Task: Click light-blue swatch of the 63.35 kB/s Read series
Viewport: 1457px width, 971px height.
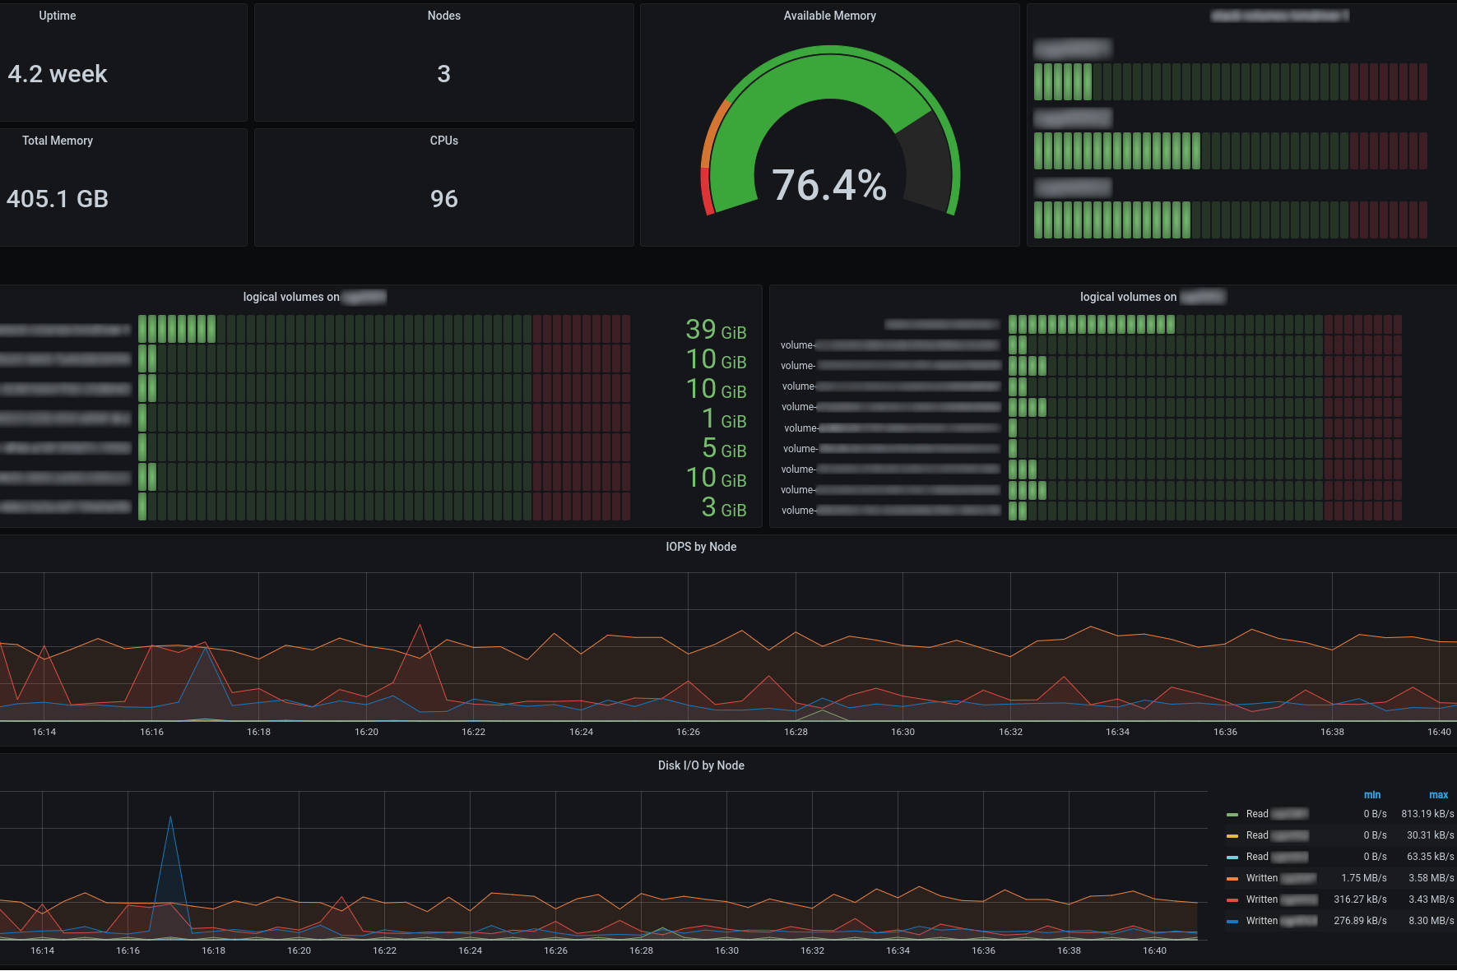Action: [1232, 858]
